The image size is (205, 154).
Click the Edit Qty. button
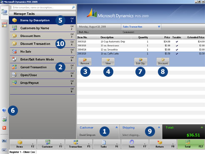tap(140, 62)
